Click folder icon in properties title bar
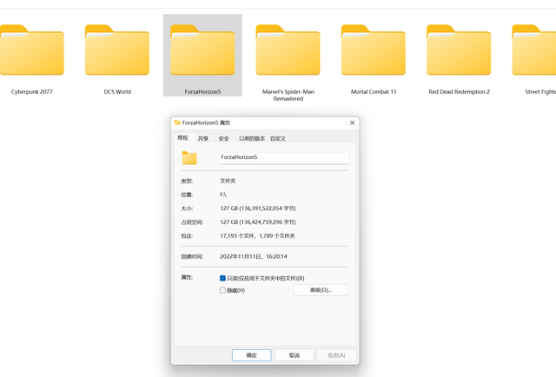556x377 pixels. [177, 122]
